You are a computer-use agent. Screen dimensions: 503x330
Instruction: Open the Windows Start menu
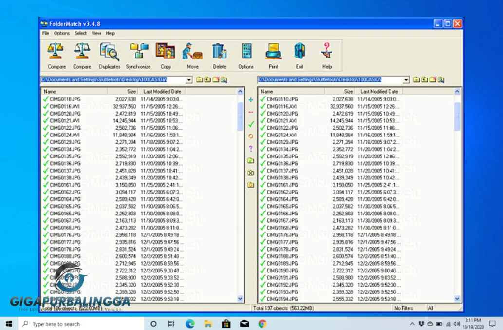pyautogui.click(x=9, y=324)
